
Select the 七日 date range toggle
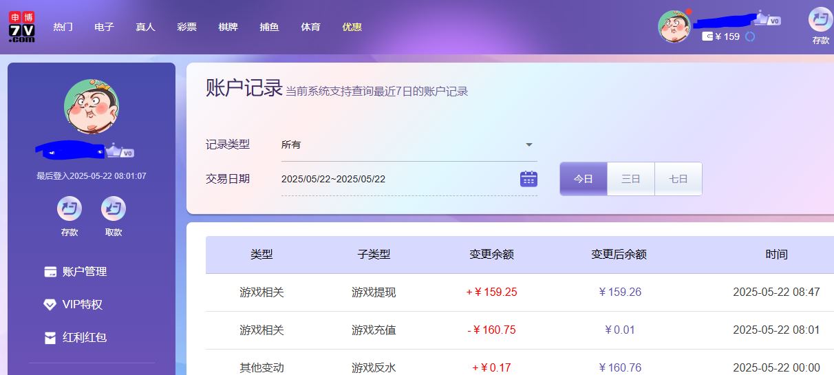tap(678, 179)
